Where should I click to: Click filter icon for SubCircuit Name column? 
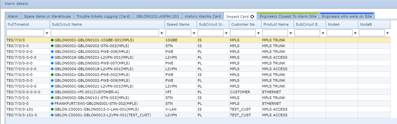(162, 33)
